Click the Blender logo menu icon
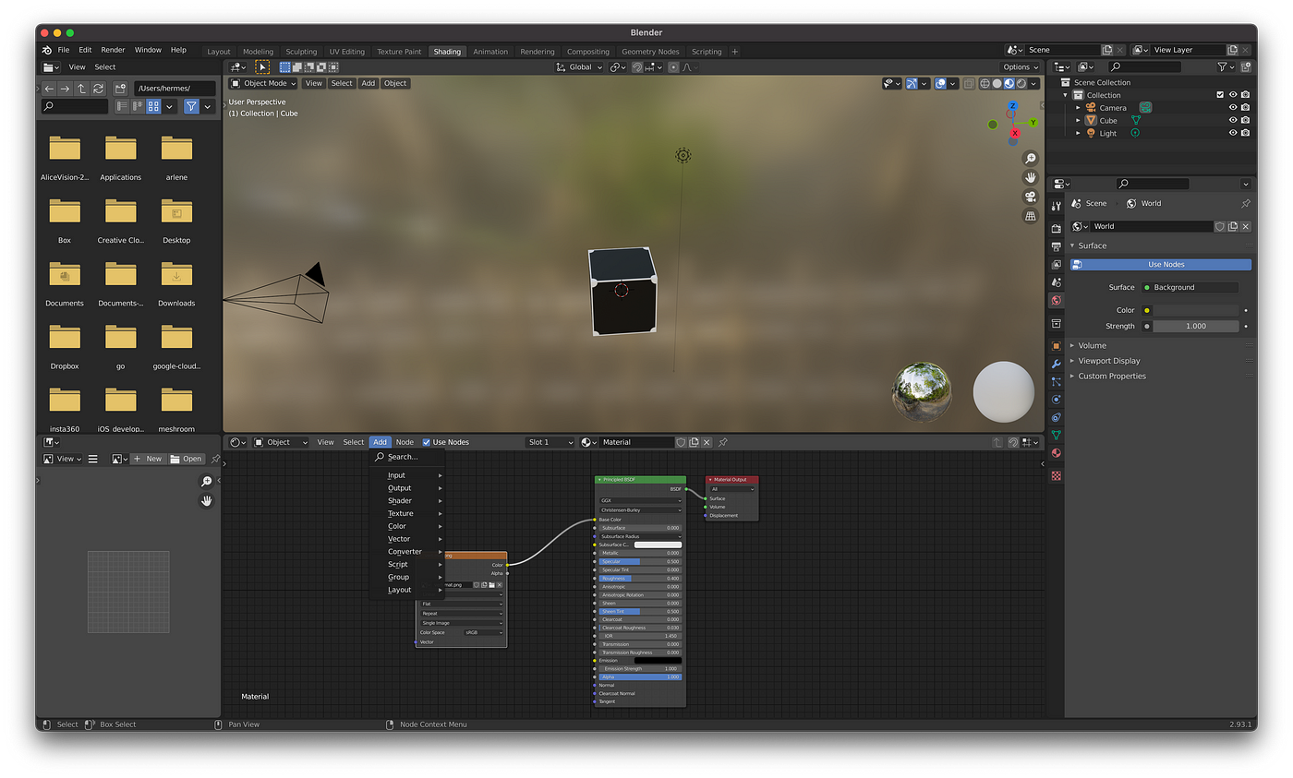 click(x=47, y=50)
